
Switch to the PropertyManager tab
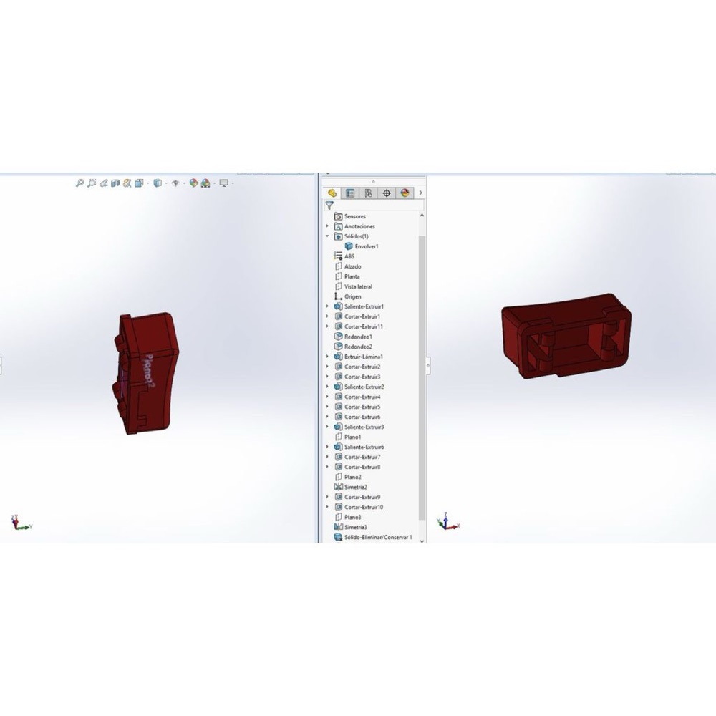[x=350, y=193]
